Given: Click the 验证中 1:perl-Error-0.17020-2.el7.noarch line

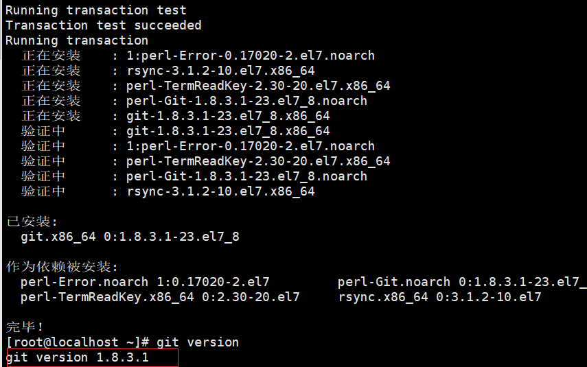Looking at the screenshot, I should pos(198,146).
